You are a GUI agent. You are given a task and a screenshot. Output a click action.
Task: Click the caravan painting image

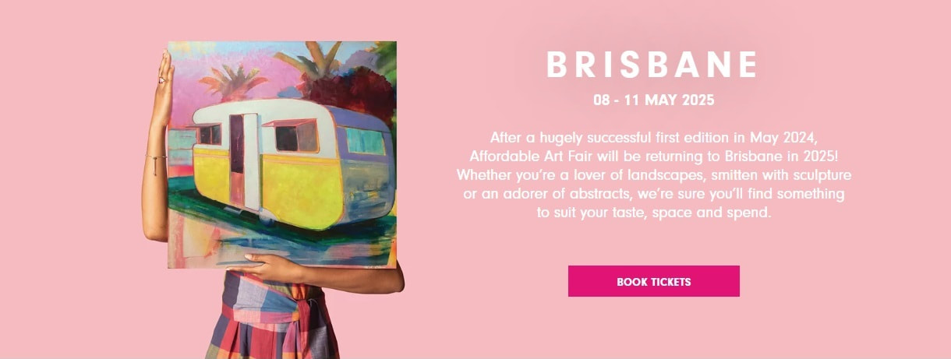pyautogui.click(x=281, y=154)
